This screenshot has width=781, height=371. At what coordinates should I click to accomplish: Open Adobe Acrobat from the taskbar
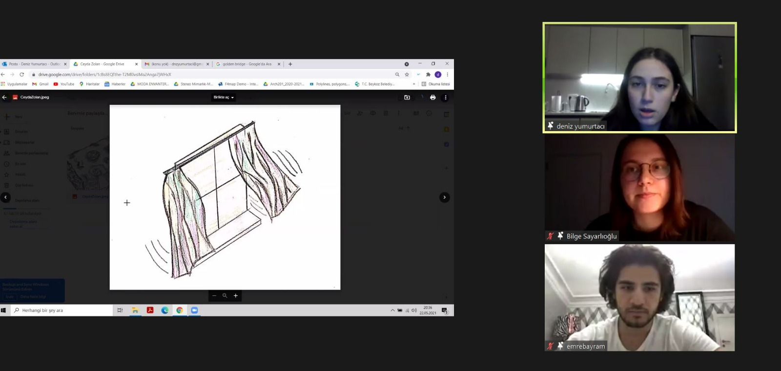[150, 310]
